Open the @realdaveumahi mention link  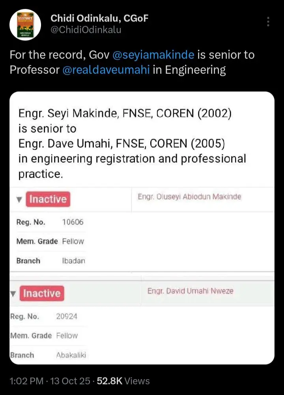point(106,70)
